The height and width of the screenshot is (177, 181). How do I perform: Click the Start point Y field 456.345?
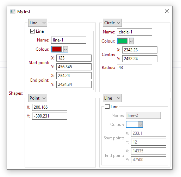(x=74, y=67)
